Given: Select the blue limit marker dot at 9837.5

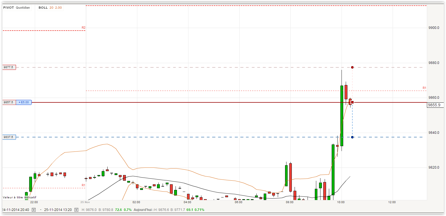Looking at the screenshot, I should 352,137.
